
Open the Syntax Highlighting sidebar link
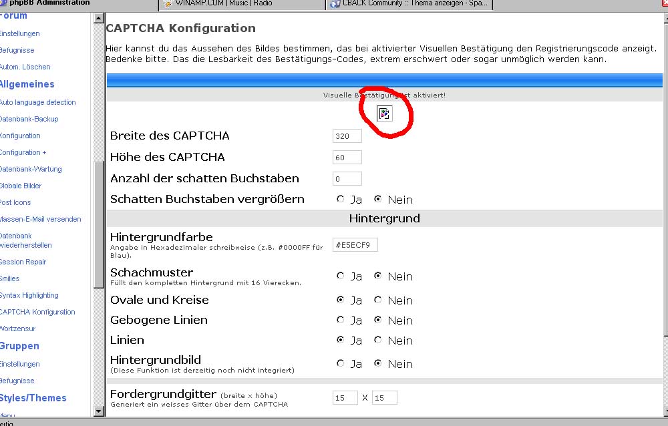[29, 295]
